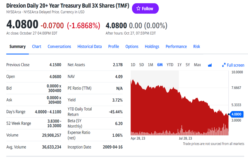
Task: Open the Conversations tab
Action: click(x=59, y=46)
